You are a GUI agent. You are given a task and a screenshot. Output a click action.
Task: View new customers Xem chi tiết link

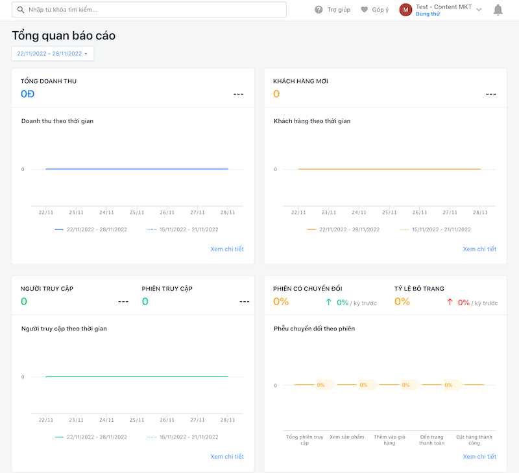(479, 249)
